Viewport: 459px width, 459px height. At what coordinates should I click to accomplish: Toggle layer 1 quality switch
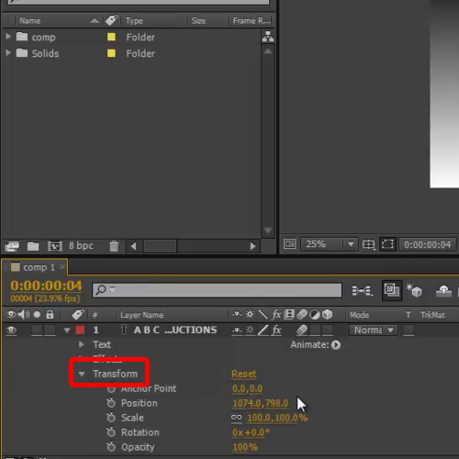[263, 330]
